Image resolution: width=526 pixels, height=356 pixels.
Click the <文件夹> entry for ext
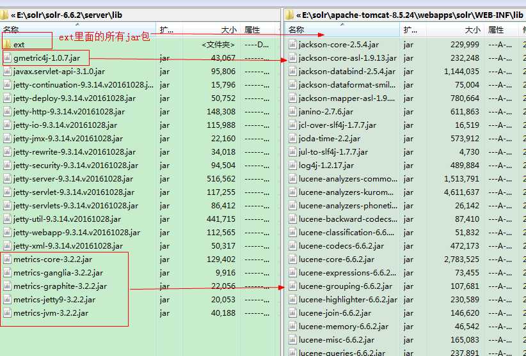tap(218, 45)
